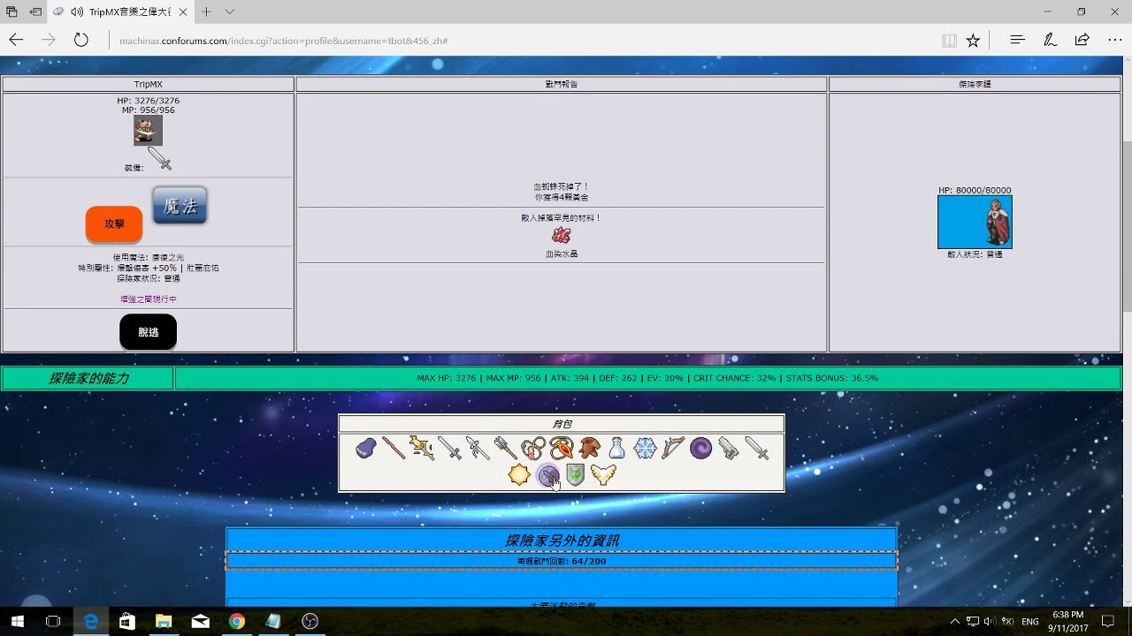The image size is (1132, 636).
Task: Open reading view icon
Action: [949, 40]
